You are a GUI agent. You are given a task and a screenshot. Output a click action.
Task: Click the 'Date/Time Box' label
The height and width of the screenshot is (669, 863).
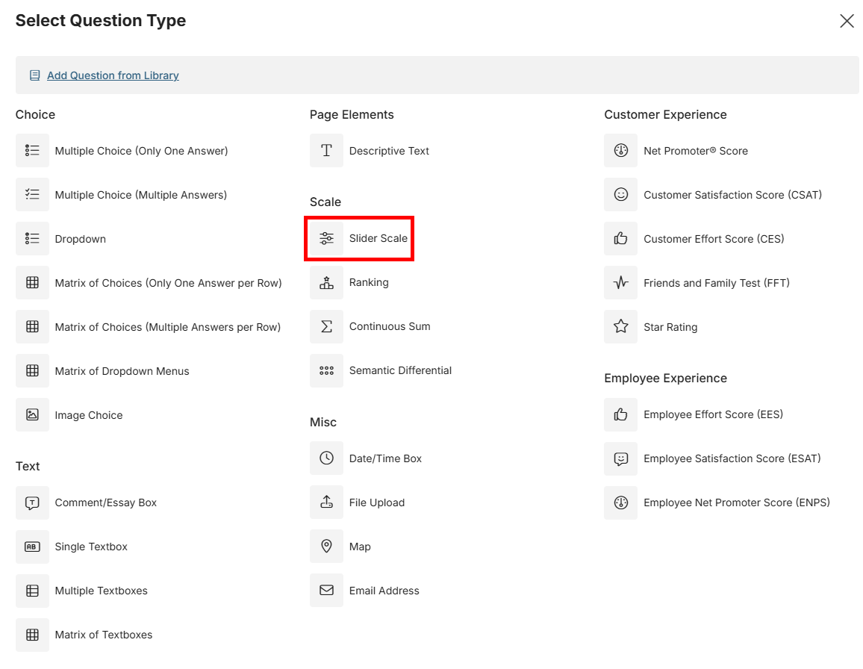(385, 458)
